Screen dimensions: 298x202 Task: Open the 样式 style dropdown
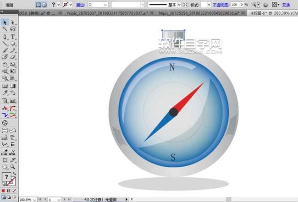(209, 5)
